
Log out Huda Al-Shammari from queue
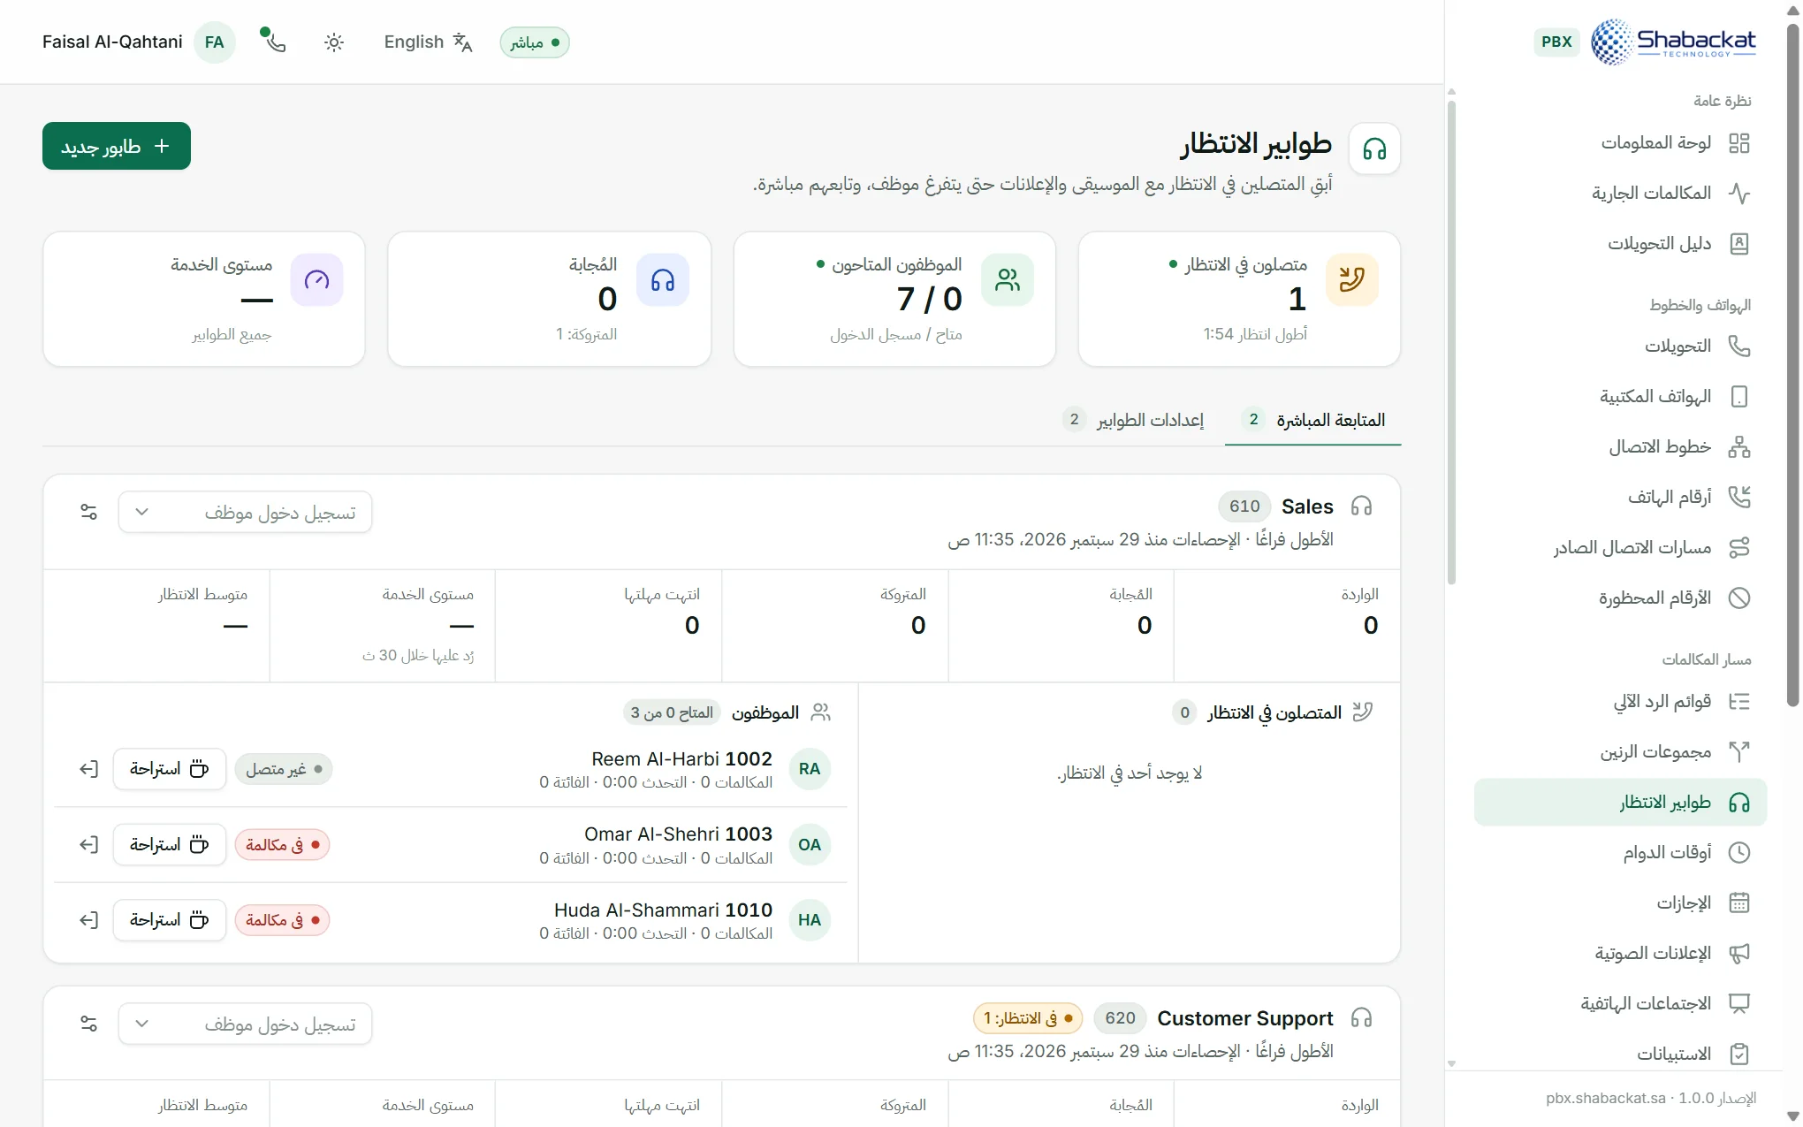pyautogui.click(x=88, y=920)
